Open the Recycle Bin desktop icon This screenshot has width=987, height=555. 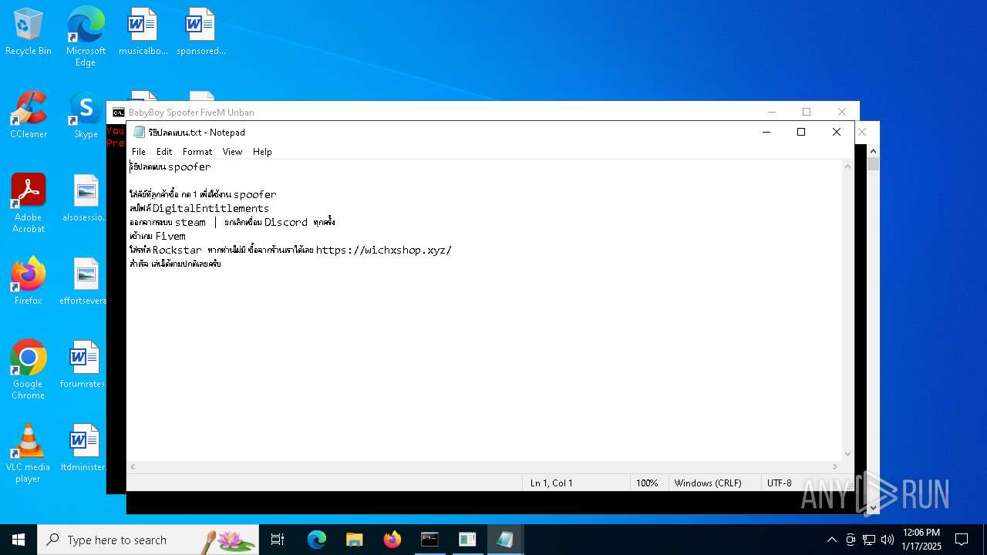(29, 32)
